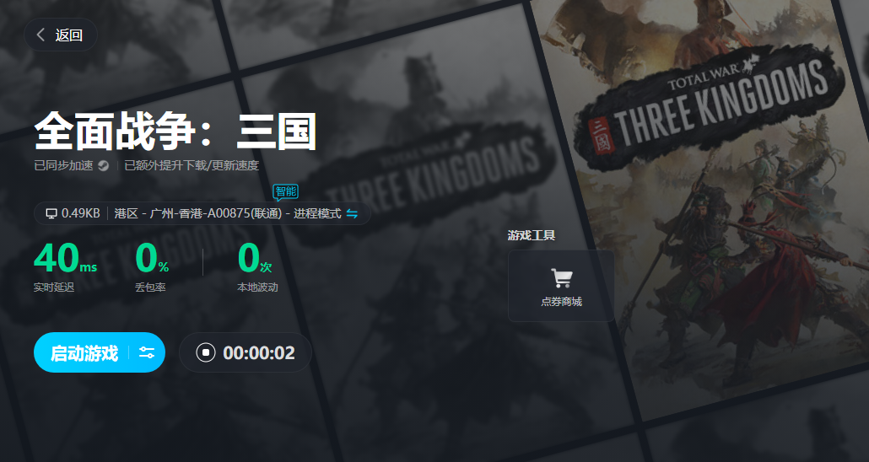The image size is (869, 462).
Task: Click the Steam icon beside 已同步加速
Action: [104, 165]
